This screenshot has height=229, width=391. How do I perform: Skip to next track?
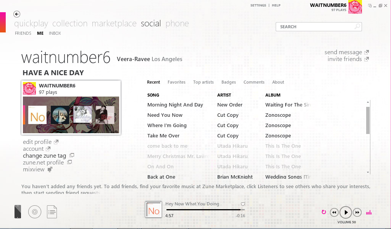tap(357, 213)
